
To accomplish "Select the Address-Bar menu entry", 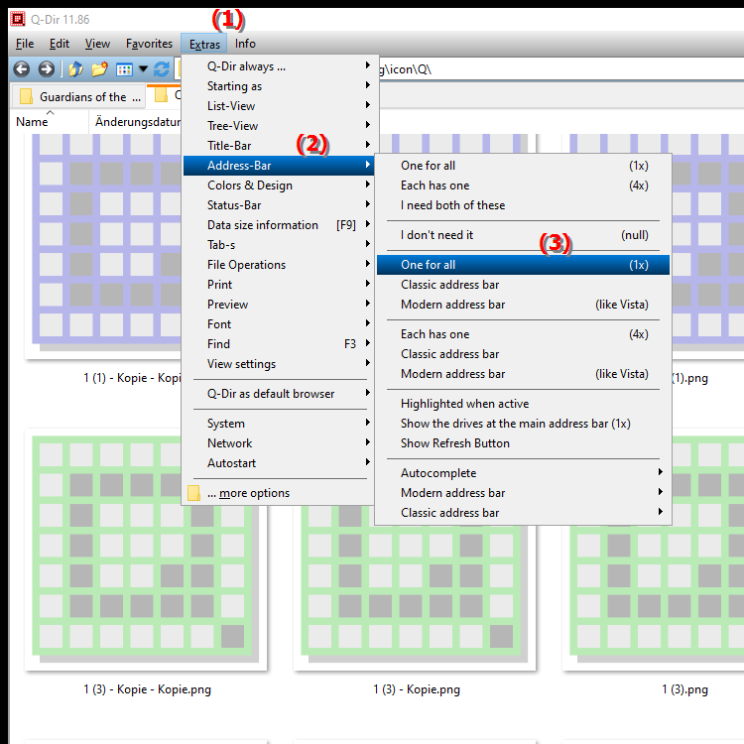I will [x=281, y=166].
